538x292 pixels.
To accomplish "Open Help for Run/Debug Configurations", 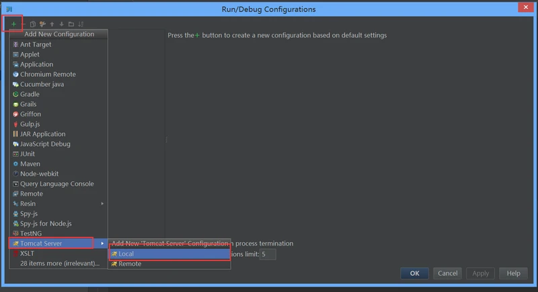I will 513,273.
